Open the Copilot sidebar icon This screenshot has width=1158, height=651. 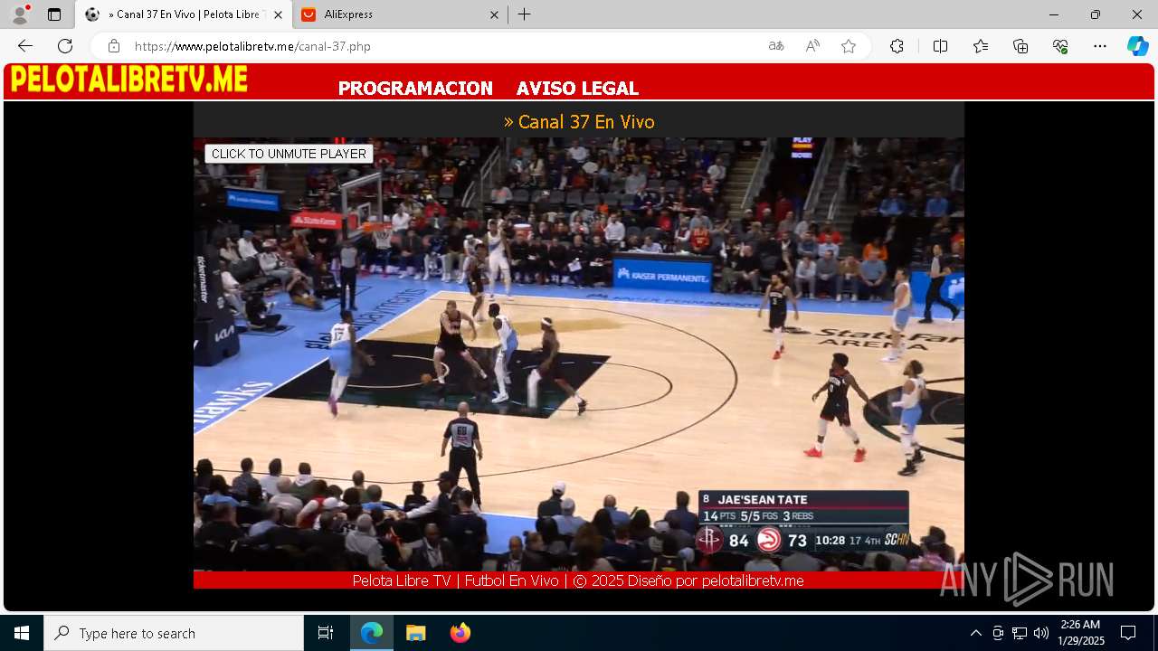point(1138,46)
